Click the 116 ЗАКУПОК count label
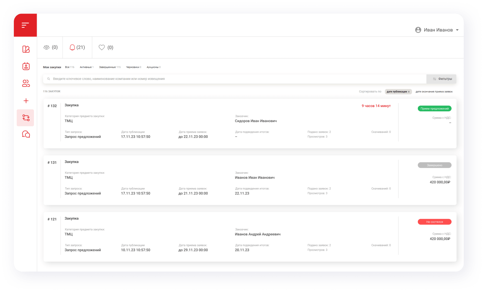Image resolution: width=483 pixels, height=291 pixels. point(52,91)
